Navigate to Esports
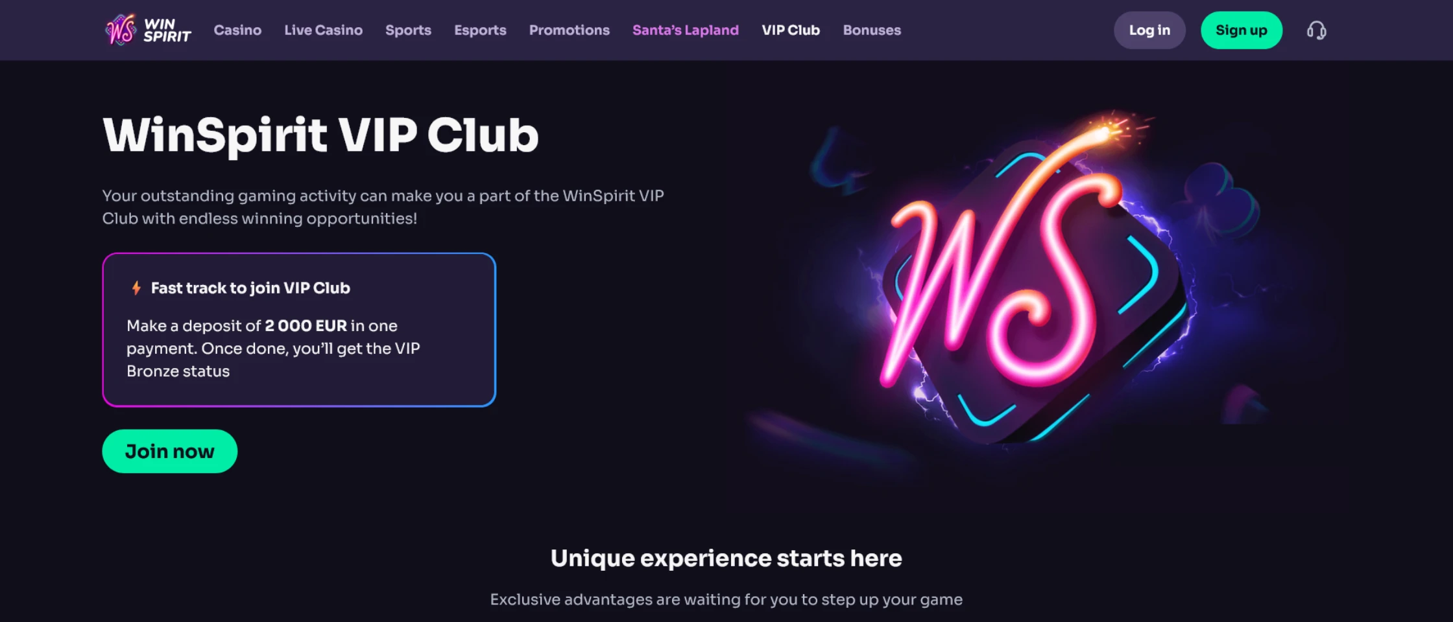 [x=480, y=30]
